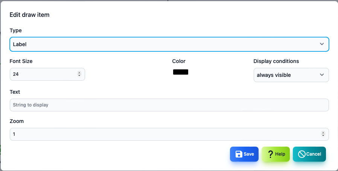
Task: Cancel editing the draw item
Action: tap(309, 154)
